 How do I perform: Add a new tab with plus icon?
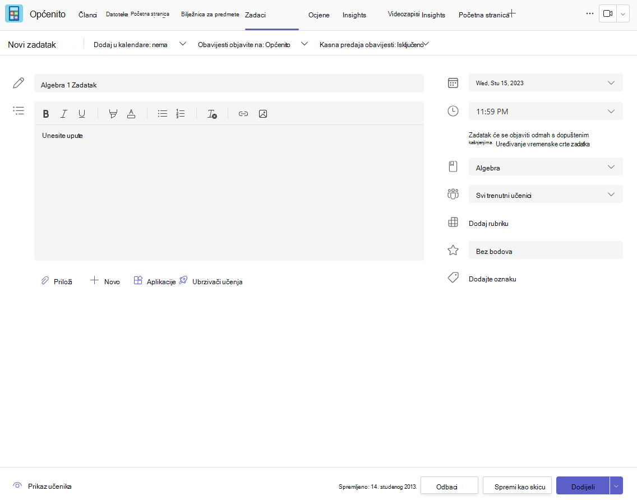pyautogui.click(x=513, y=13)
